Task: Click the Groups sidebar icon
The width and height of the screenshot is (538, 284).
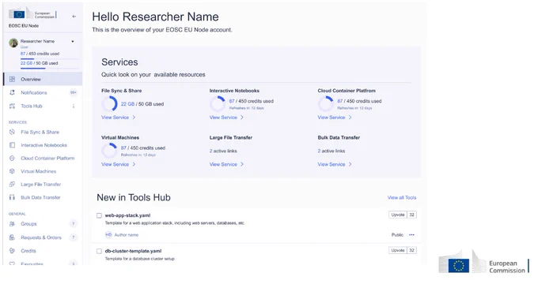Action: tap(12, 224)
